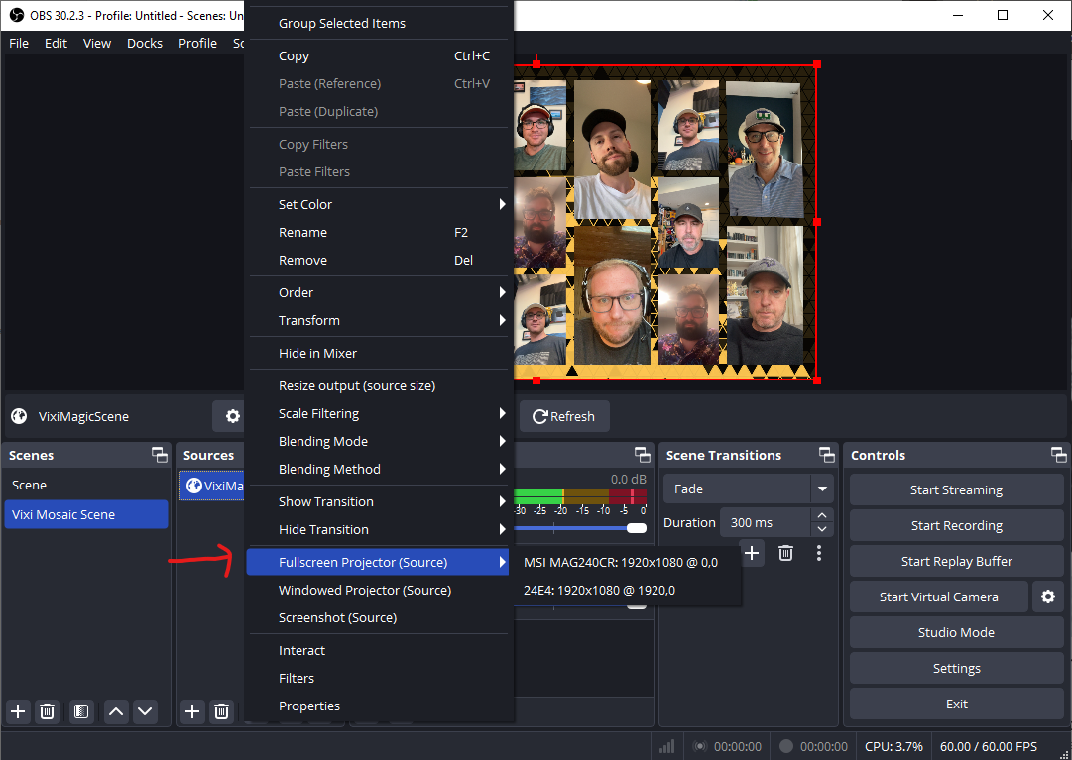Open Scale Filtering submenu
The height and width of the screenshot is (760, 1072).
pyautogui.click(x=379, y=413)
